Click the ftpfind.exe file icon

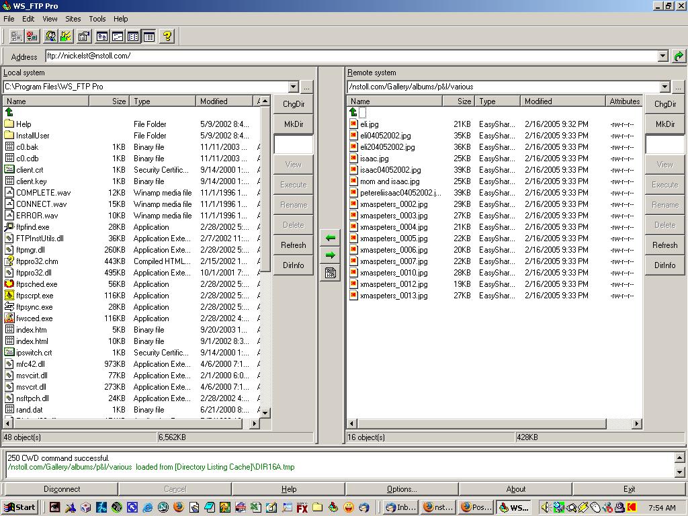9,227
